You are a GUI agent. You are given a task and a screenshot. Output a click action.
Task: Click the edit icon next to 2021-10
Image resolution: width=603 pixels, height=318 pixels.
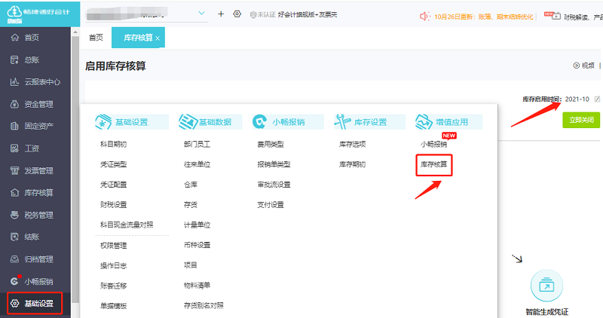(597, 99)
